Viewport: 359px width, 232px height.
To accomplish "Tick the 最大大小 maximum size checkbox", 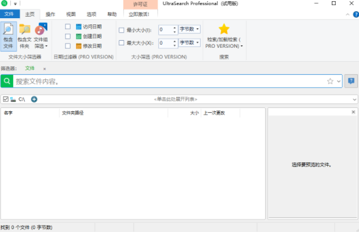I will point(122,43).
